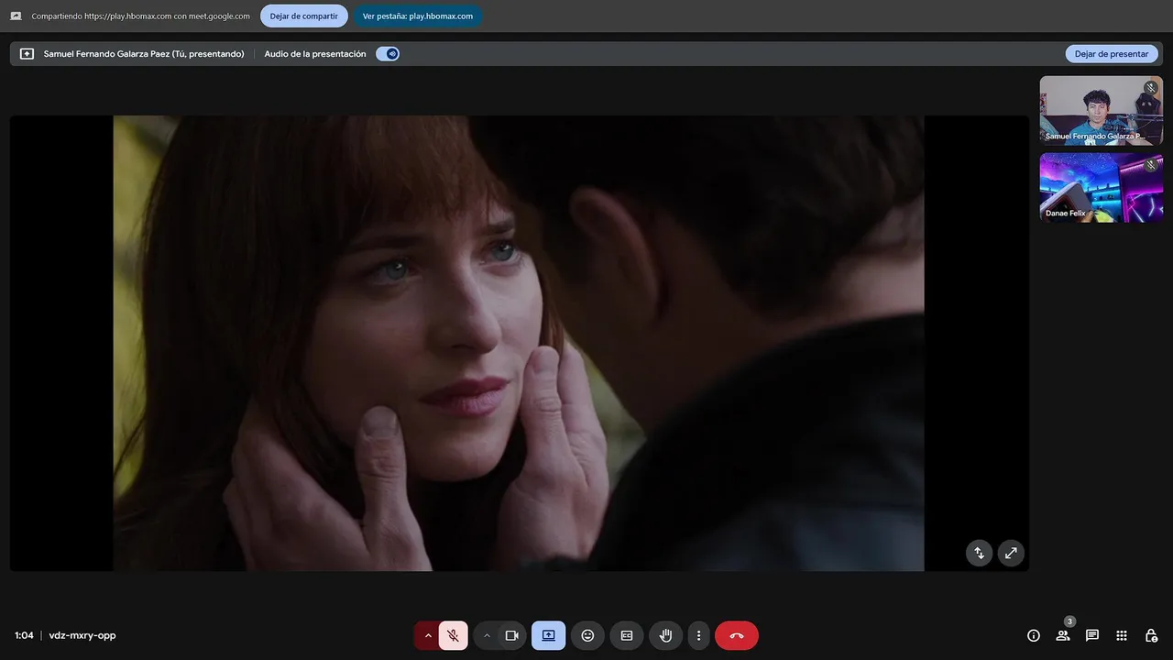Show participants panel icon
This screenshot has height=660, width=1173.
(1063, 635)
